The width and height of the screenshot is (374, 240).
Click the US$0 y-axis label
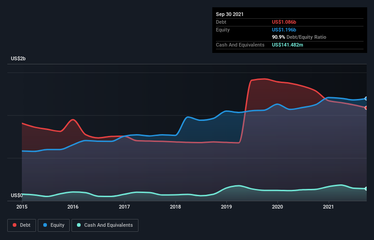tap(17, 195)
